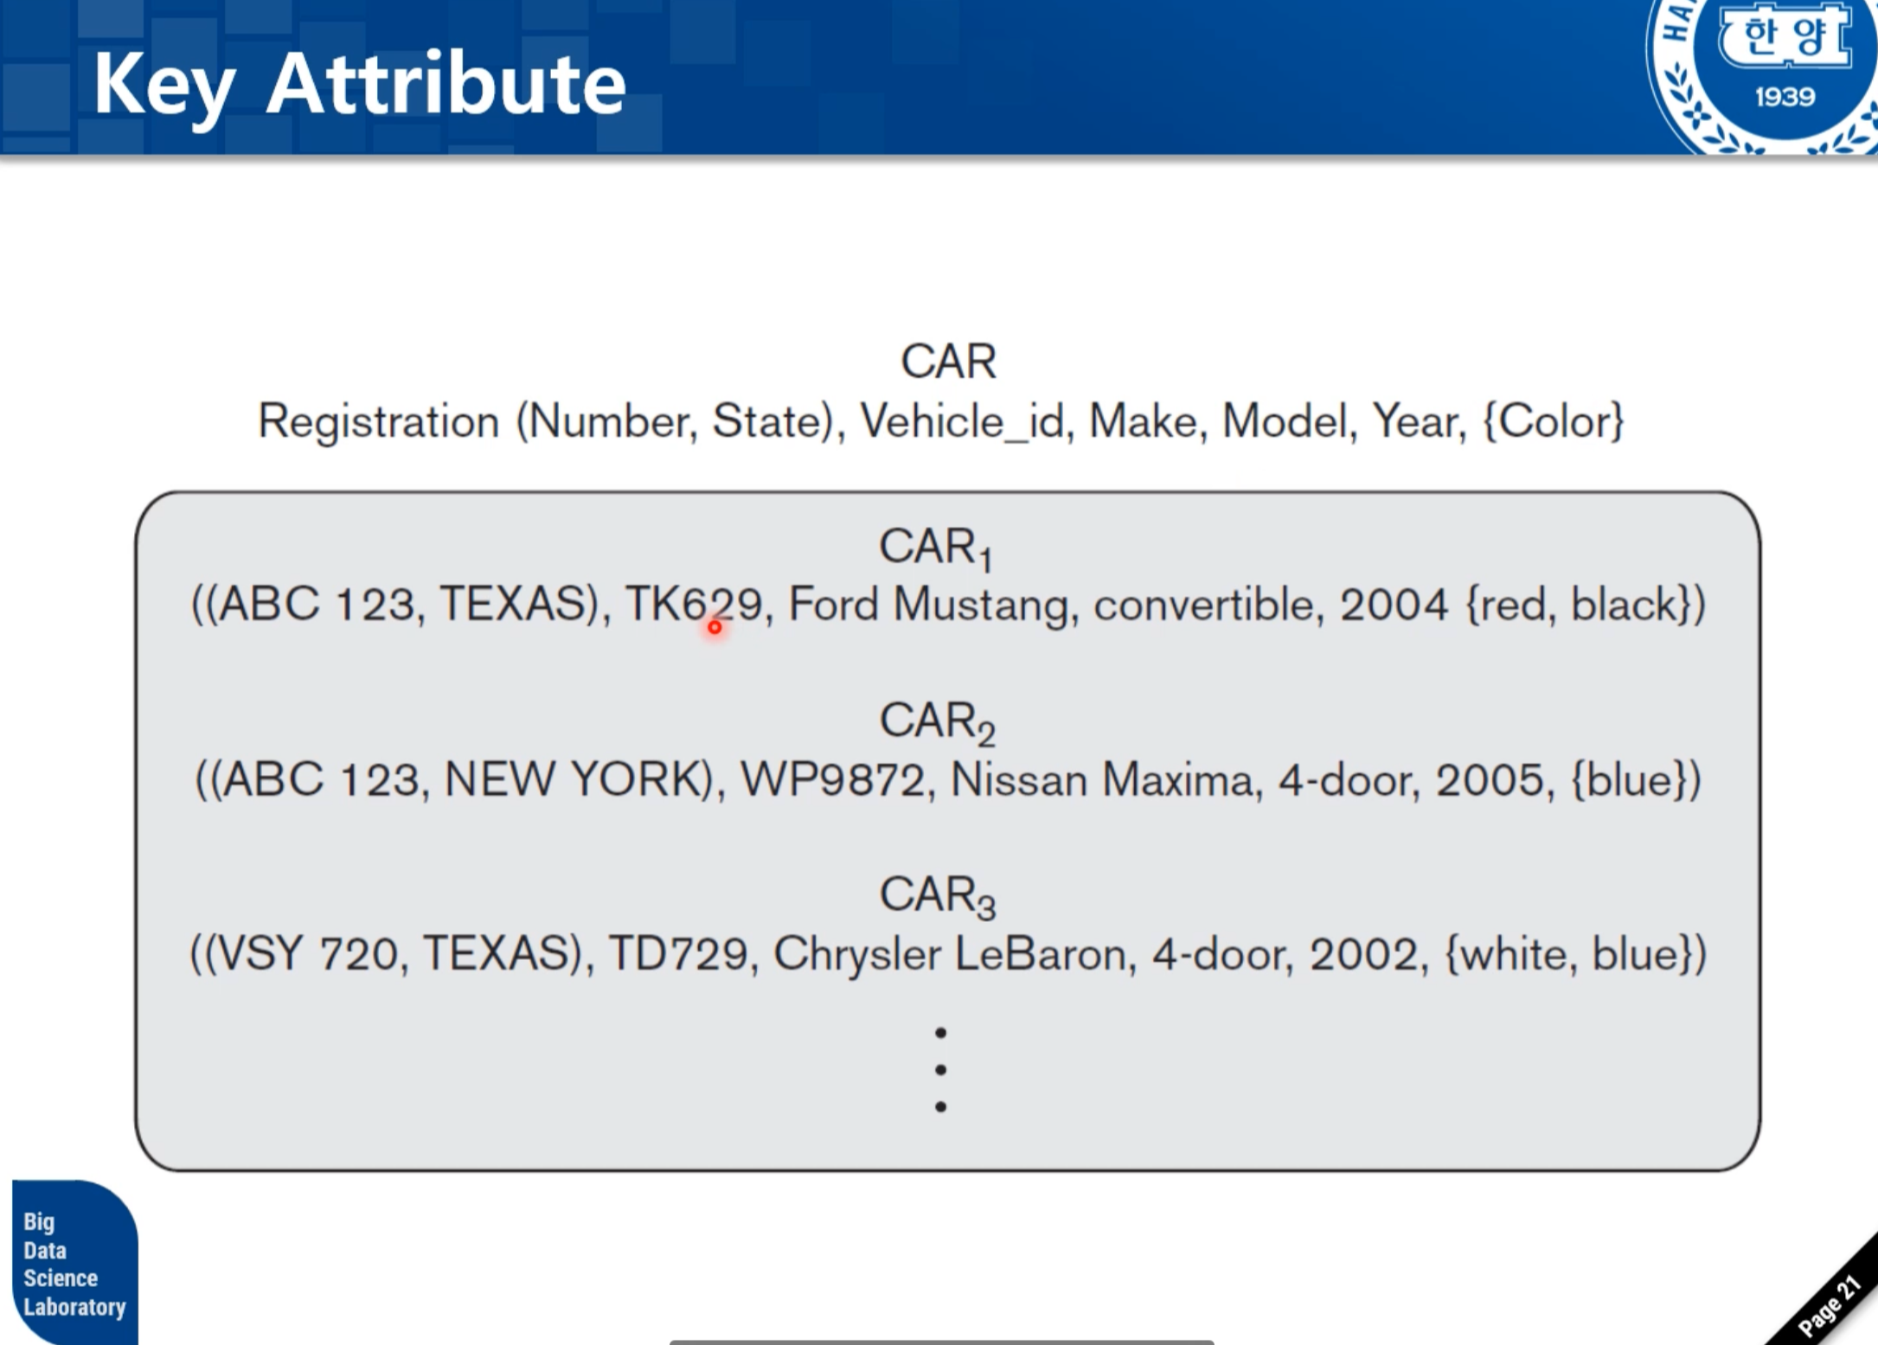
Task: Select the CAR3 subscript heading
Action: point(937,895)
